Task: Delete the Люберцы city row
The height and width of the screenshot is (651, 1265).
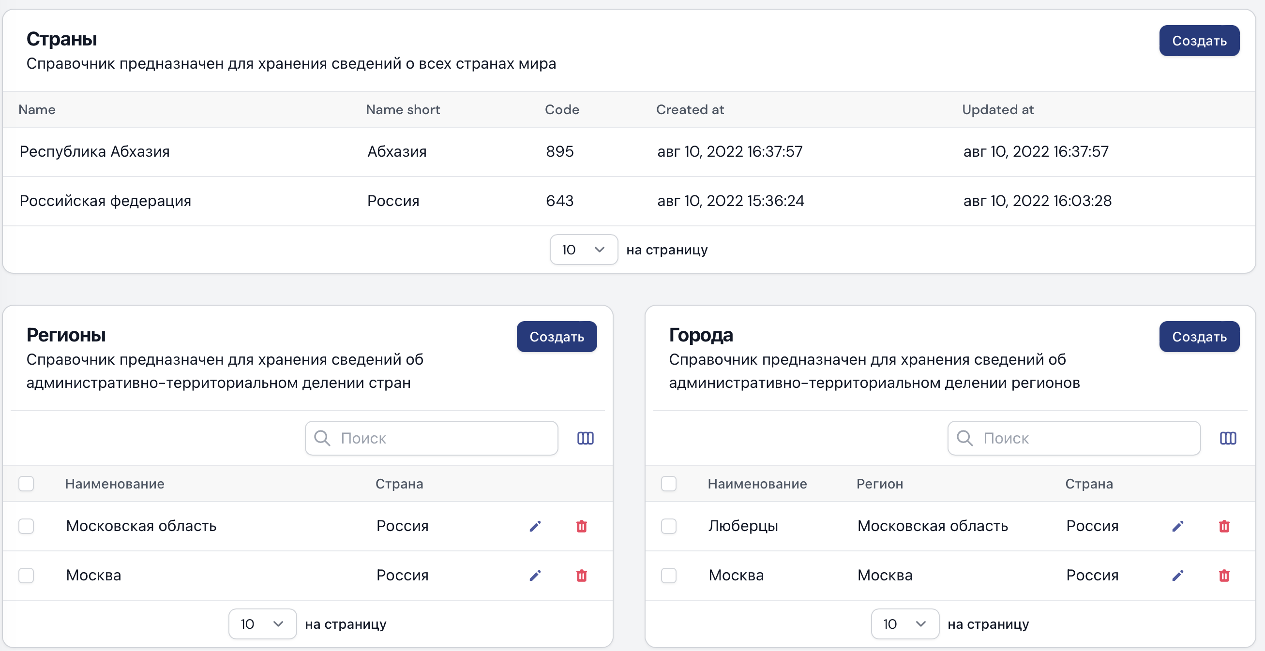Action: point(1224,526)
